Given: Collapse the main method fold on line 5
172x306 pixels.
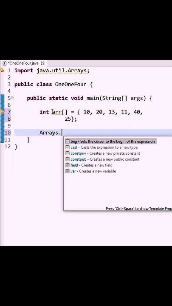Looking at the screenshot, I should point(12,98).
